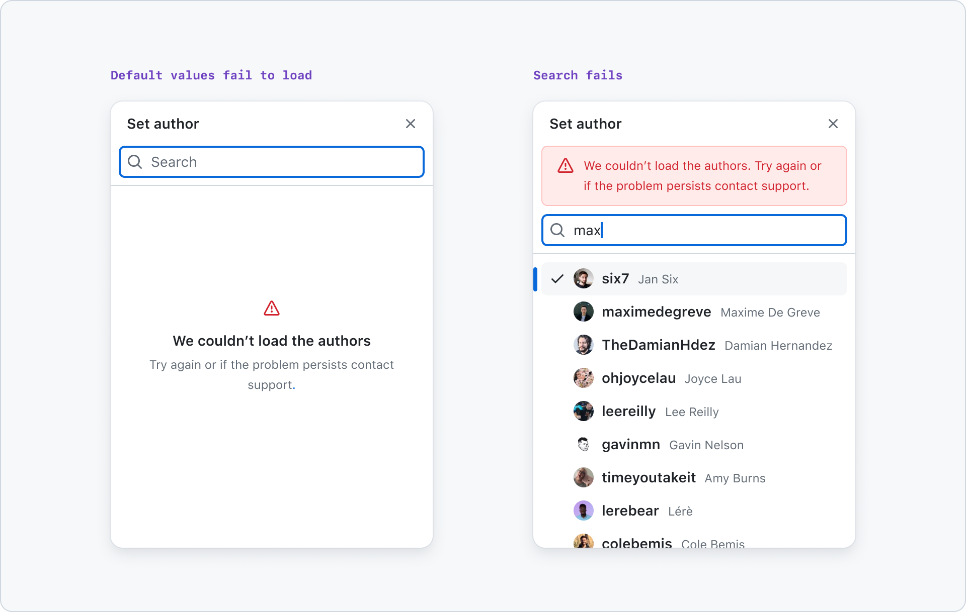Click the close X icon on right dialog
The width and height of the screenshot is (966, 612).
pos(834,124)
